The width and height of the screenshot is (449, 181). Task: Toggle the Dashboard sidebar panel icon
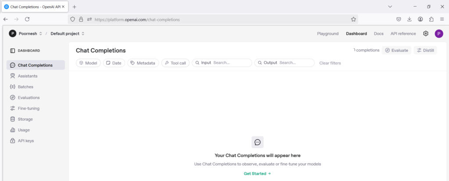[12, 51]
